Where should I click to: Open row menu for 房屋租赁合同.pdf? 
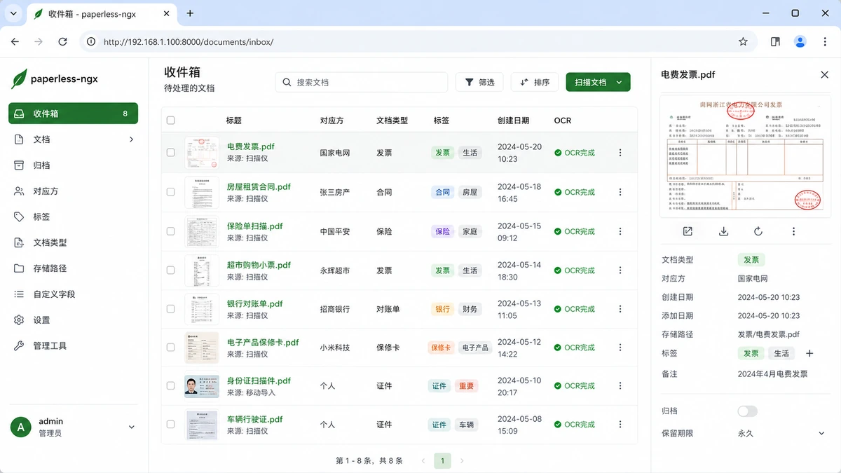click(x=620, y=192)
